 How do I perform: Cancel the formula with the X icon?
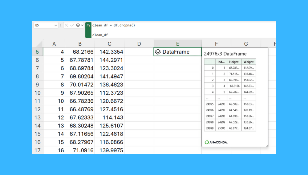(x=67, y=25)
